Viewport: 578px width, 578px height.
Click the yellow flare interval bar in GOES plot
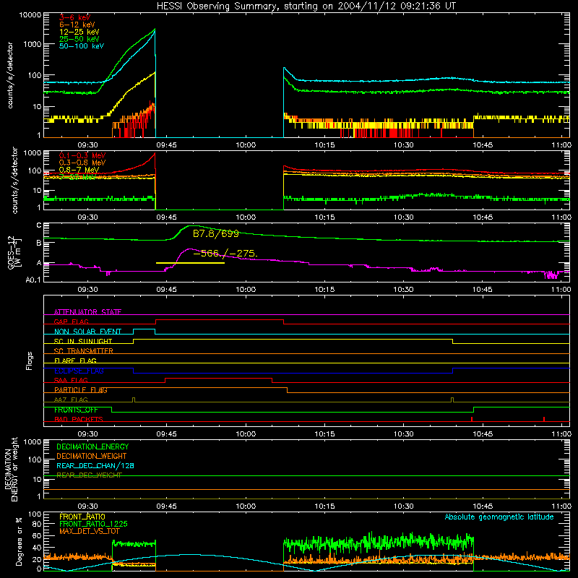[x=190, y=263]
